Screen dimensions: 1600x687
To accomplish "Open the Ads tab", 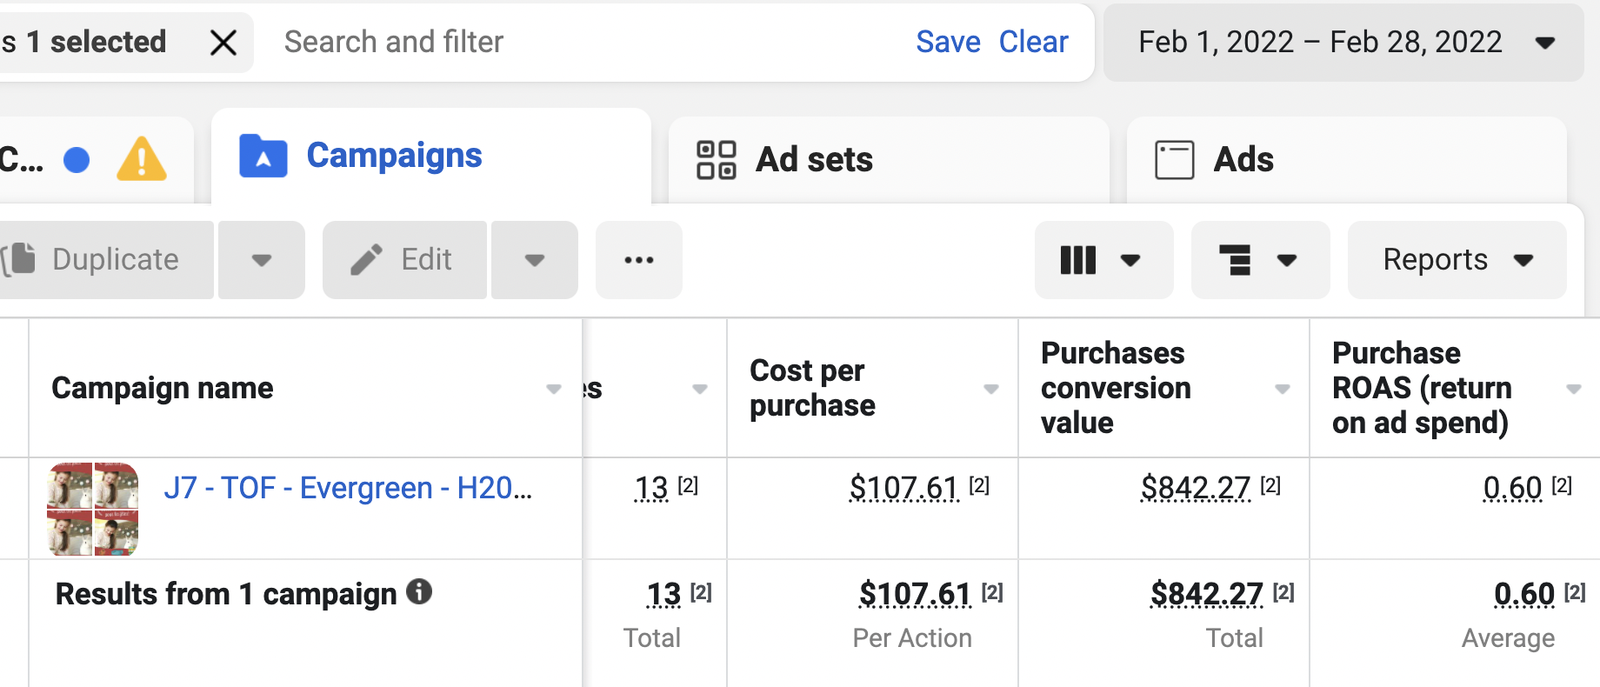I will click(1243, 160).
